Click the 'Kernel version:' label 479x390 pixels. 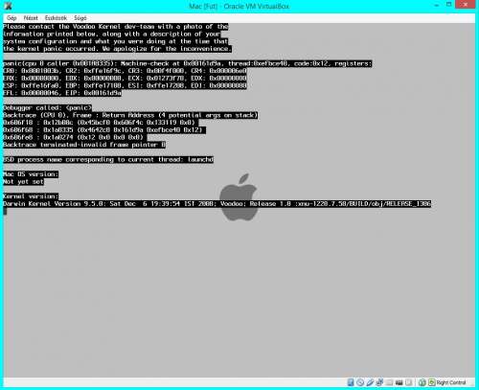pyautogui.click(x=31, y=196)
